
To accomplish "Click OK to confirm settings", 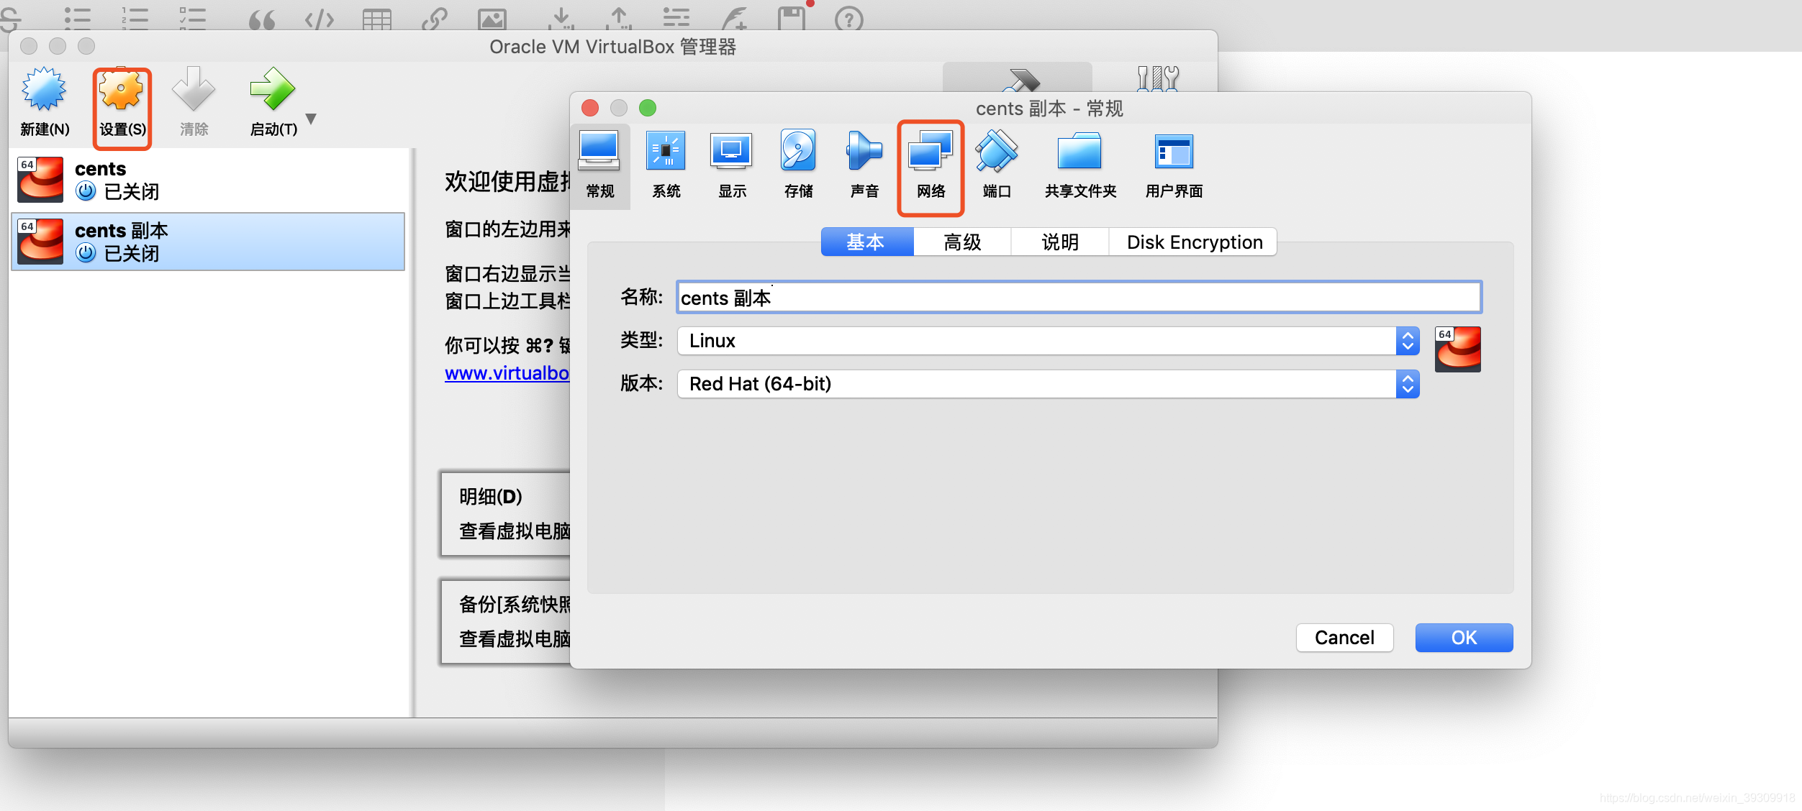I will [x=1464, y=636].
